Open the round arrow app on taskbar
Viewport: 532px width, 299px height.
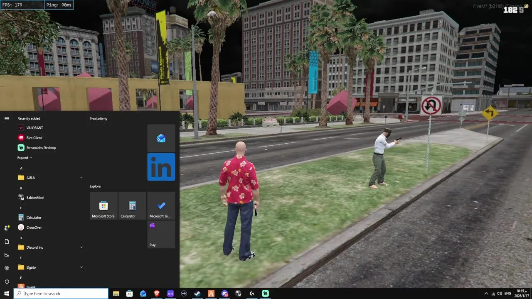point(184,294)
